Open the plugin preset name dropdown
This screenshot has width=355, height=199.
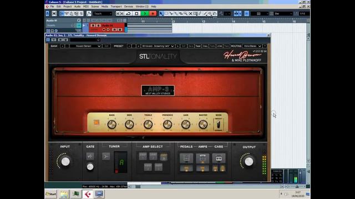coord(158,46)
